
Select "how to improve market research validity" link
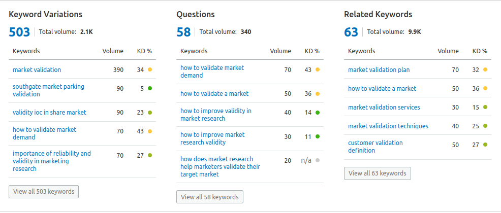212,138
